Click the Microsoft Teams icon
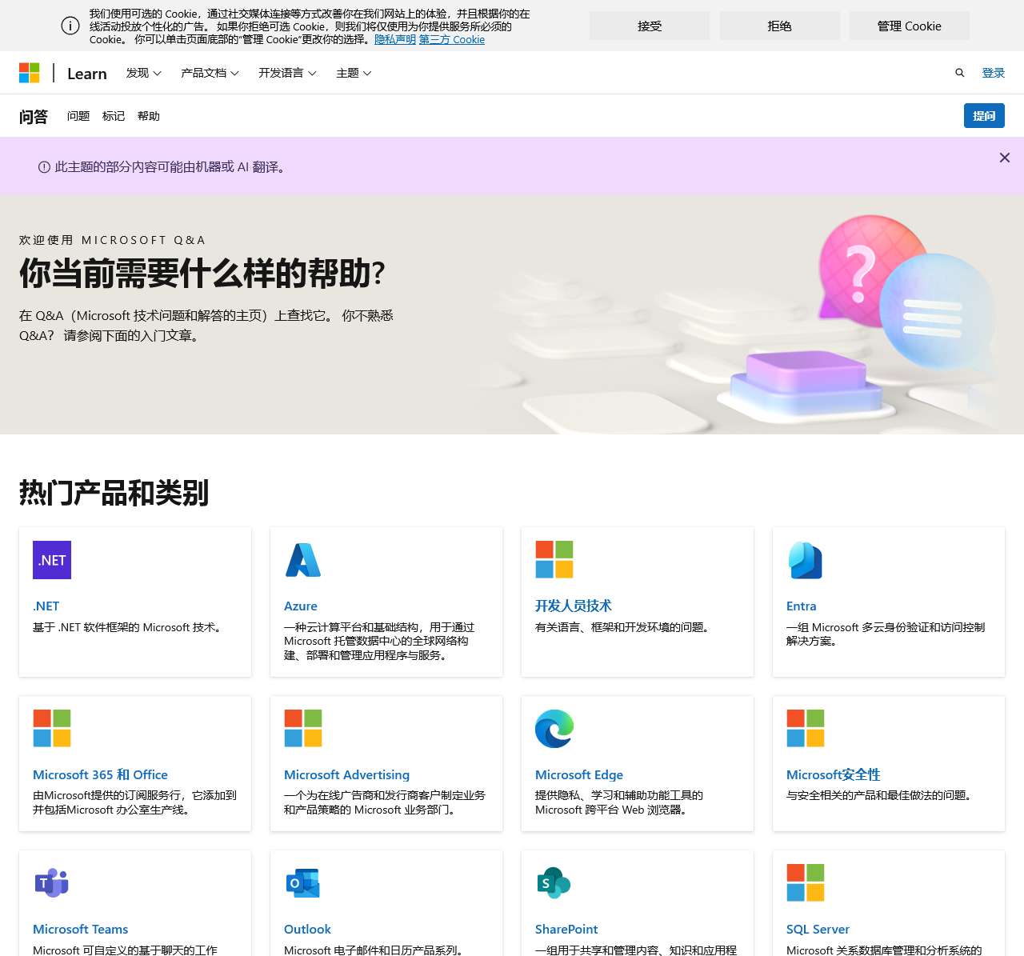The image size is (1024, 956). 52,882
